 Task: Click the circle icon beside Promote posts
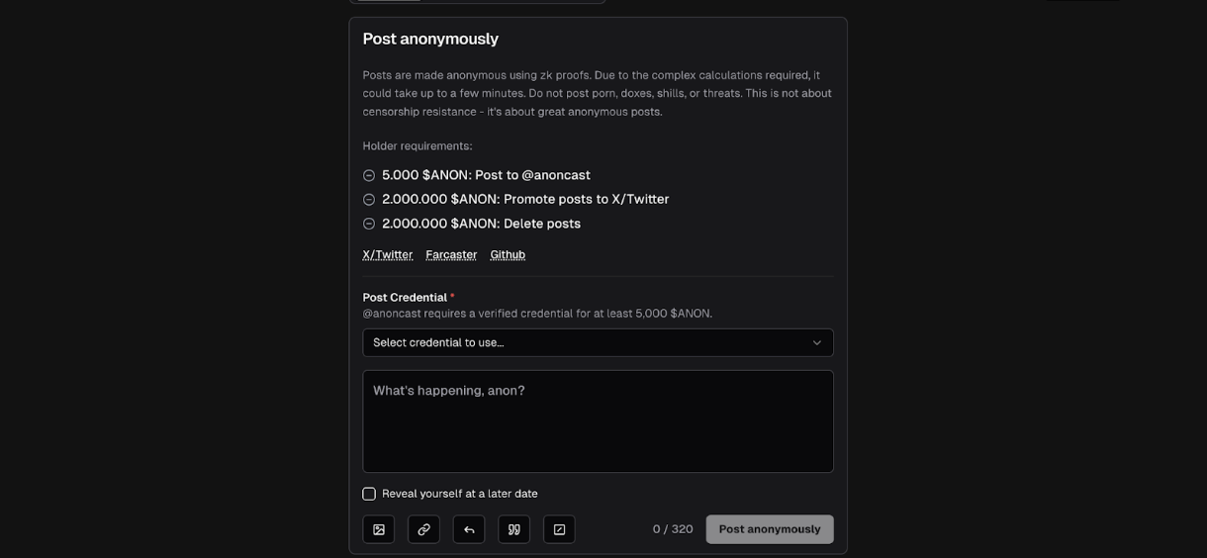[x=369, y=200]
